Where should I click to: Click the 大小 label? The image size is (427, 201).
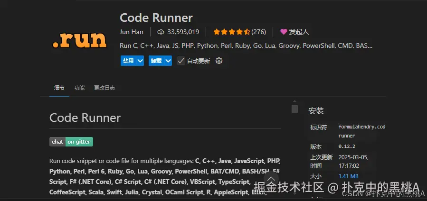pos(316,176)
